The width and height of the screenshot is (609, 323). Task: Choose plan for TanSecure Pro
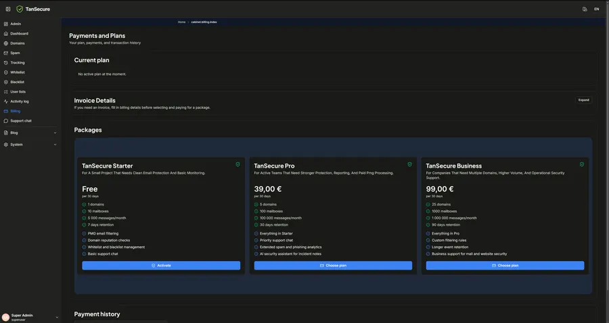coord(333,266)
